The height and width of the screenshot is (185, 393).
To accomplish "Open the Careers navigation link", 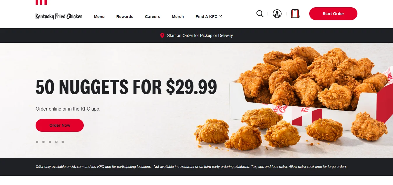I will tap(153, 17).
